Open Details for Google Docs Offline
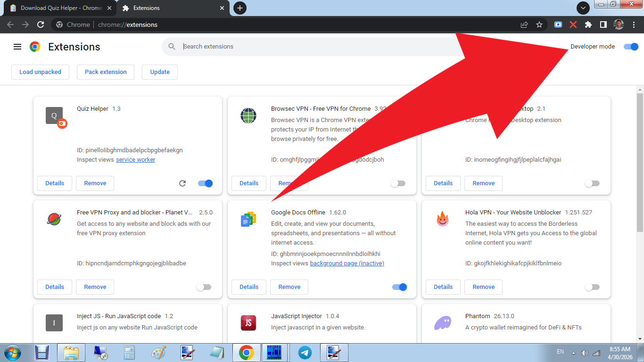Image resolution: width=644 pixels, height=362 pixels. (x=249, y=287)
